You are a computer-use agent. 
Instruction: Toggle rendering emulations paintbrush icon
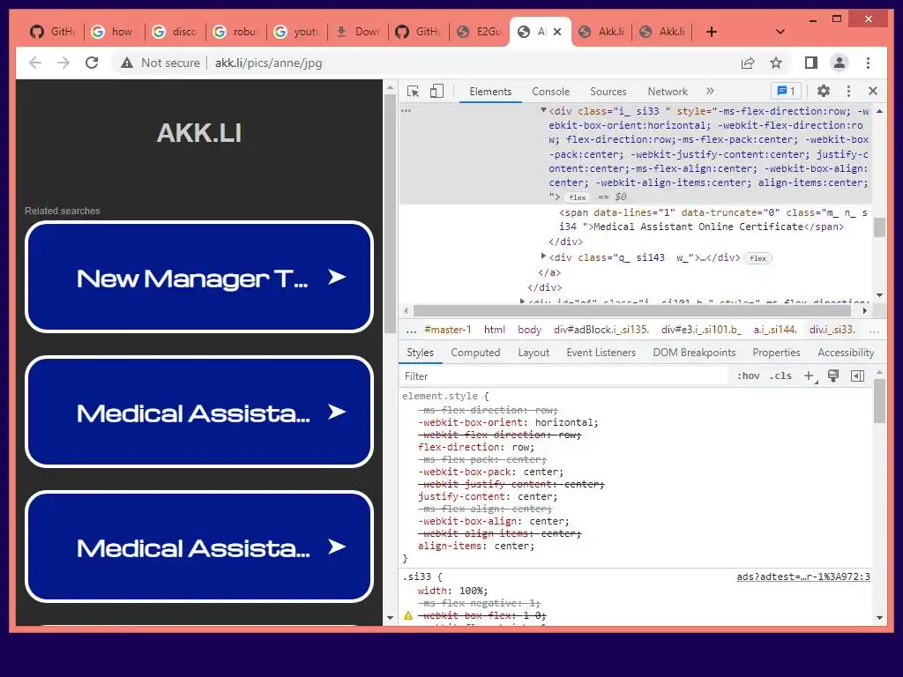coord(833,376)
